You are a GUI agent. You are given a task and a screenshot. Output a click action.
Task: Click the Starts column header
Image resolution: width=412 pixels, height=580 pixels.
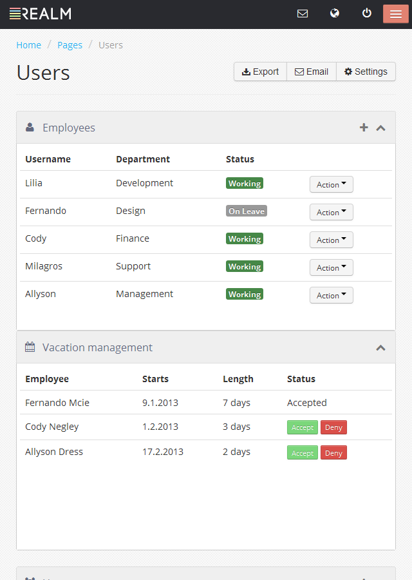coord(156,379)
